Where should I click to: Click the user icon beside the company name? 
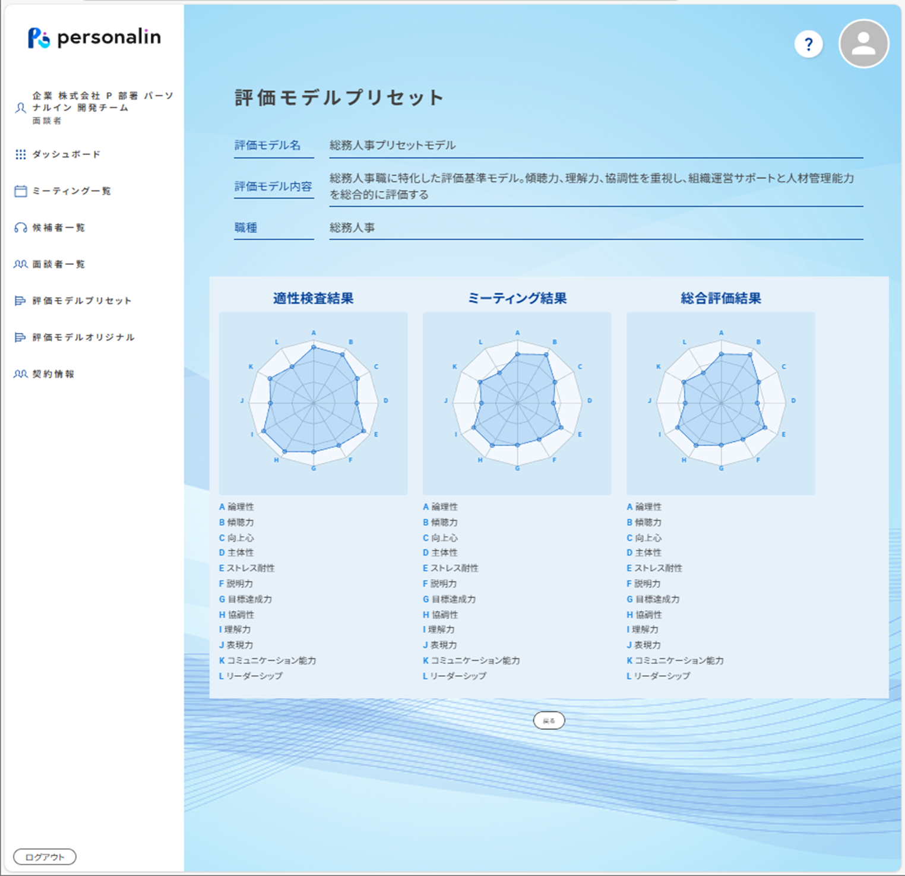point(20,107)
